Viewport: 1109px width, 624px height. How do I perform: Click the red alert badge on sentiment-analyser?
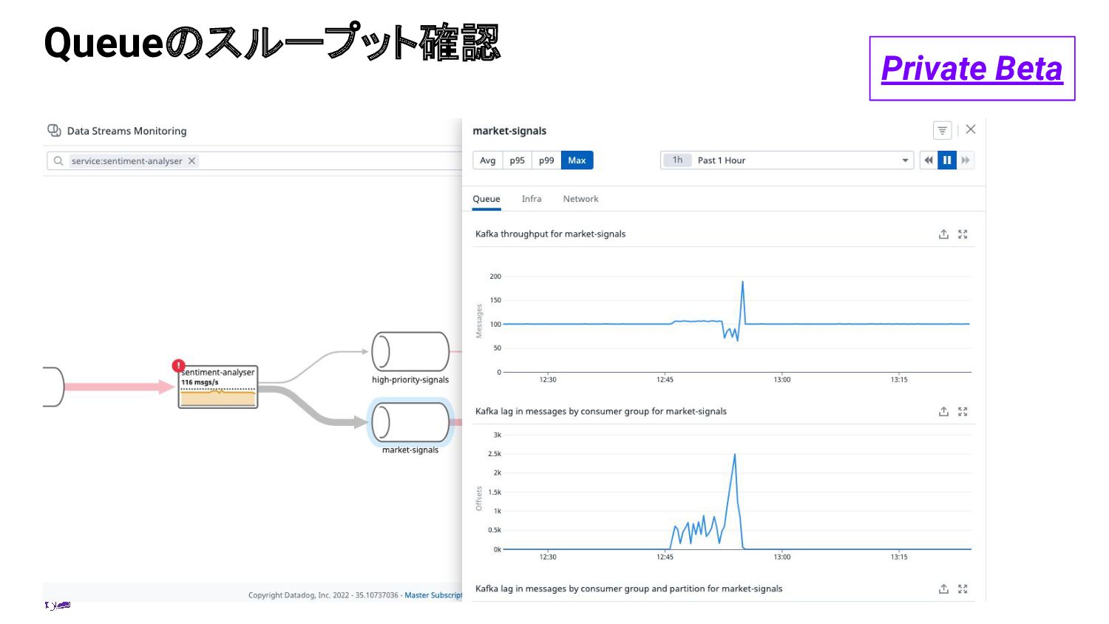coord(178,365)
